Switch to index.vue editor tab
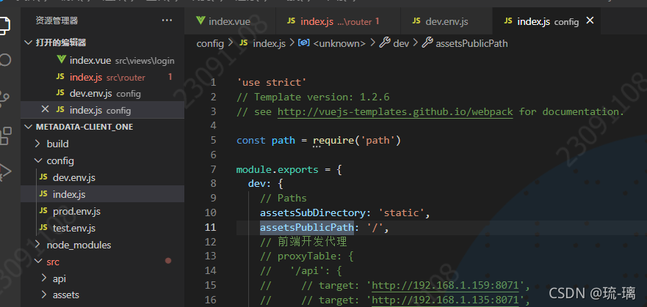Viewport: 647px width, 307px height. click(230, 21)
